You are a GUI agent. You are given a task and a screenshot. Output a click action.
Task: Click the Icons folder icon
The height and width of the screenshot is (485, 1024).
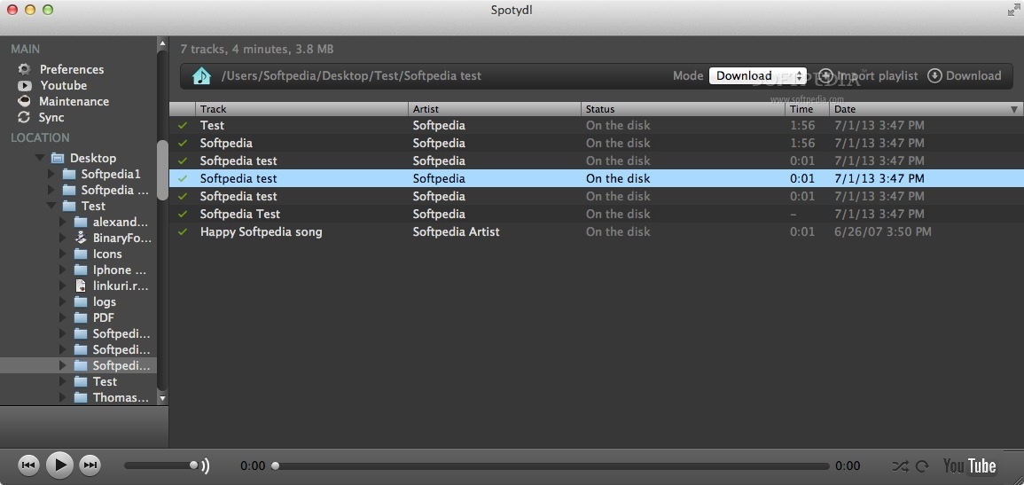(x=81, y=254)
